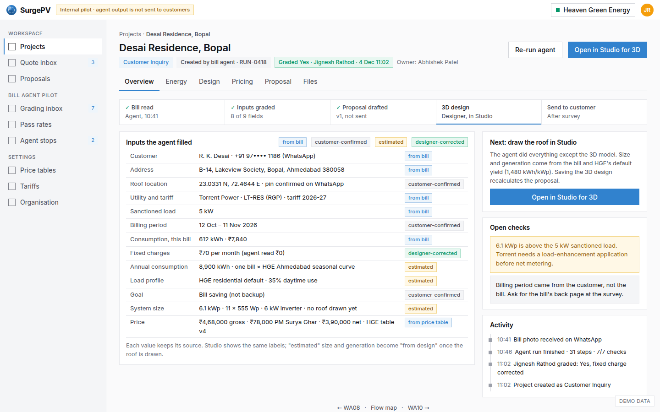
Task: Switch to the Overview tab
Action: [139, 81]
